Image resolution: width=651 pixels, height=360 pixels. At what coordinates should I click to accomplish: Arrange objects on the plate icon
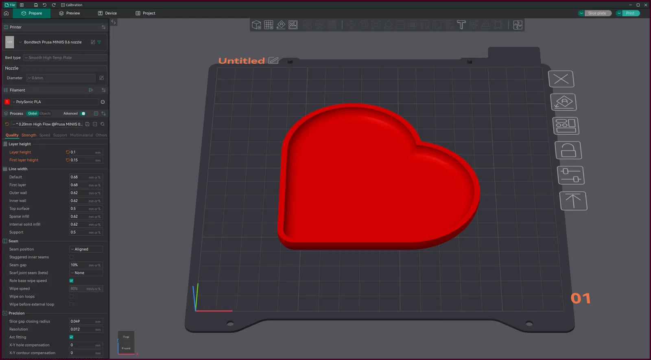coord(566,126)
